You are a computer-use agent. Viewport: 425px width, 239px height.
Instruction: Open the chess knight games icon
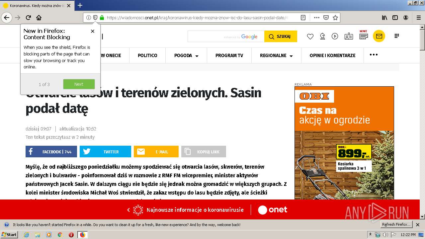point(322,37)
